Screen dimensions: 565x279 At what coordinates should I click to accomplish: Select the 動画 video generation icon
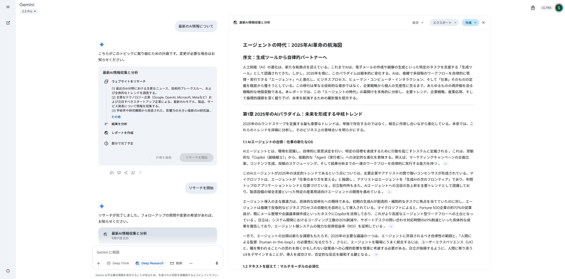(176, 263)
